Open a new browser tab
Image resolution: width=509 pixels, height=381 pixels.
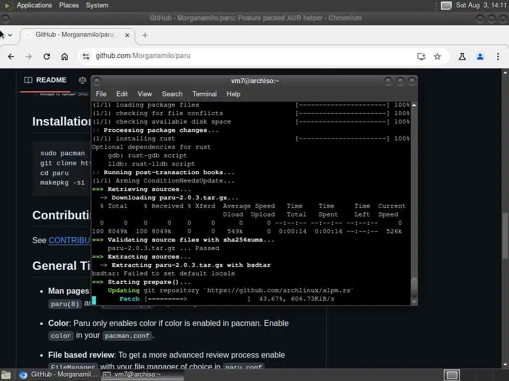click(x=145, y=35)
